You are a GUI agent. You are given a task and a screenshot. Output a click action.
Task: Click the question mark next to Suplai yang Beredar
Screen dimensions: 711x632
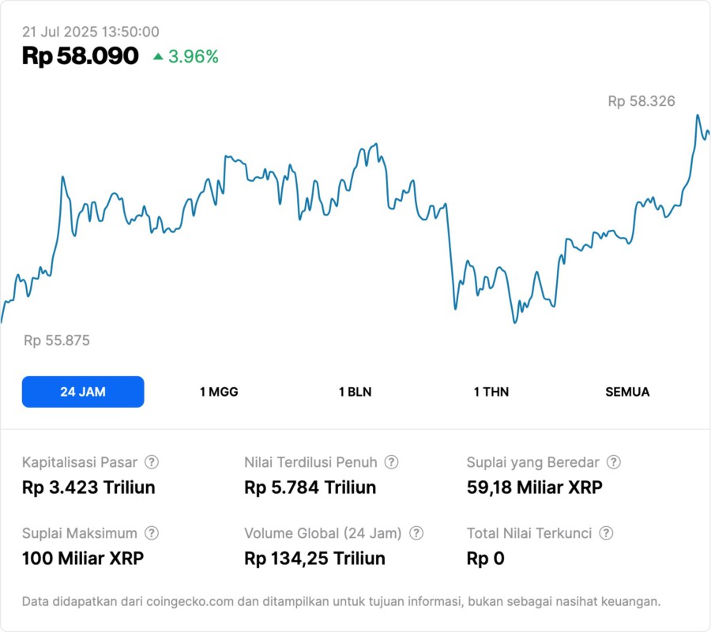613,462
